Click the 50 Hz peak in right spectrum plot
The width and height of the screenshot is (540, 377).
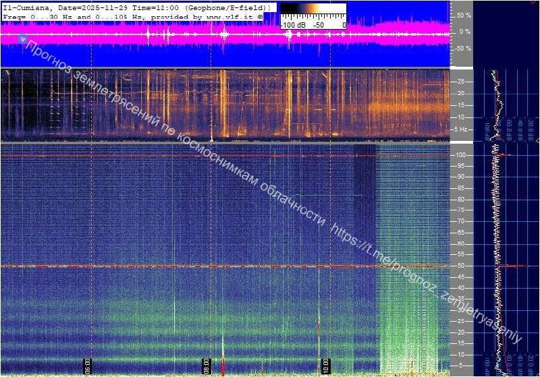pos(514,266)
